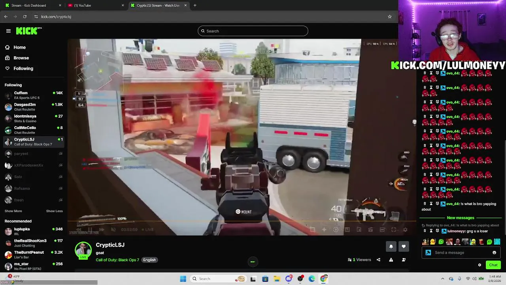Open Discord from taskbar
This screenshot has width=506, height=285.
[289, 279]
